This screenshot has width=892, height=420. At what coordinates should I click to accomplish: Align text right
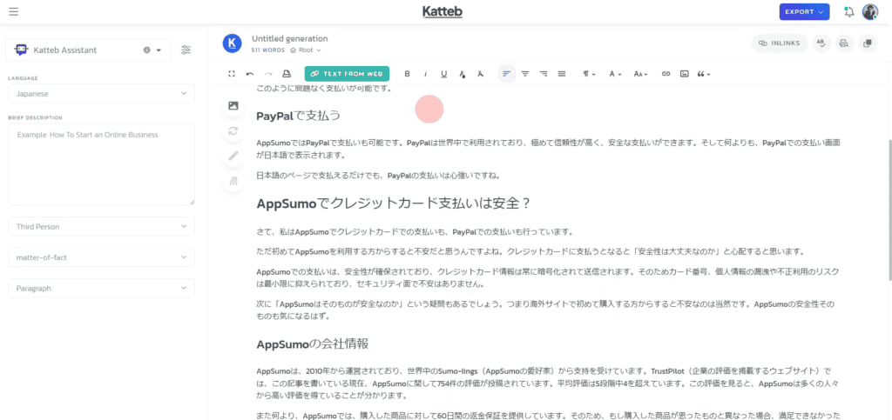(x=544, y=74)
